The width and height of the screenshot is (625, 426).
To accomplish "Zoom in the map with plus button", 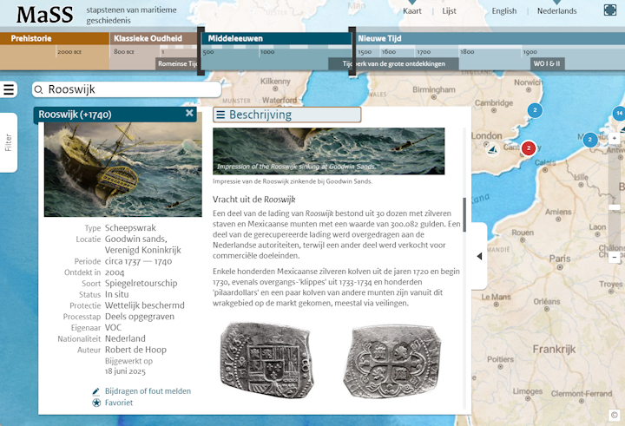I will tap(615, 138).
